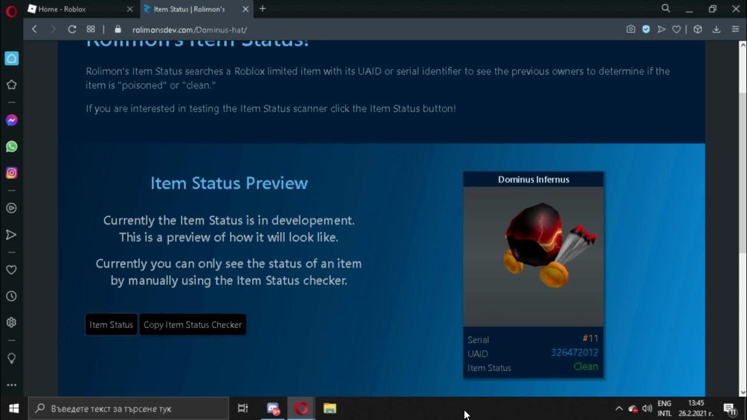Screen dimensions: 747x420
Task: Open the sidebar Bookmarks star icon
Action: (11, 85)
